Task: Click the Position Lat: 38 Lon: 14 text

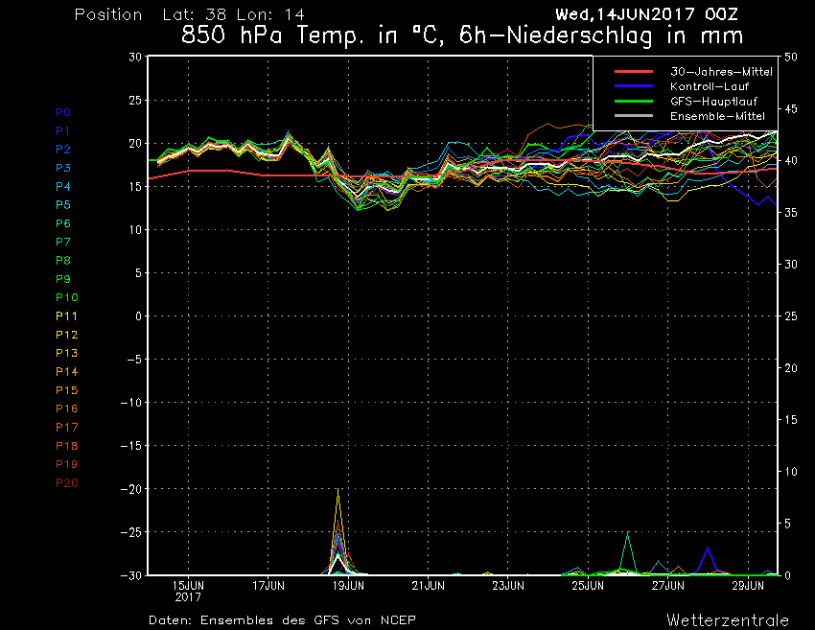Action: pos(190,14)
